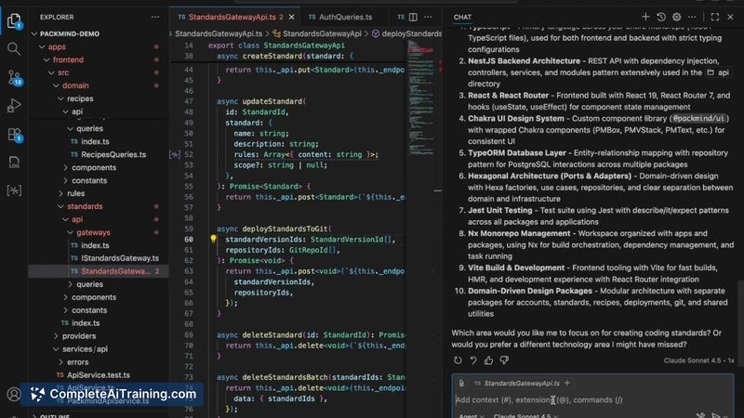Close the StandardsGatewayApi.ts editor tab
The height and width of the screenshot is (418, 744).
click(x=292, y=17)
